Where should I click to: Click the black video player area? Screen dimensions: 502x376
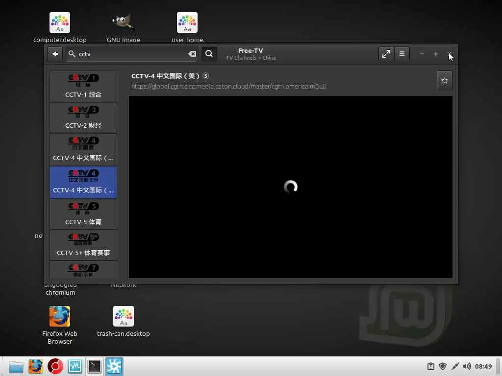tap(290, 187)
